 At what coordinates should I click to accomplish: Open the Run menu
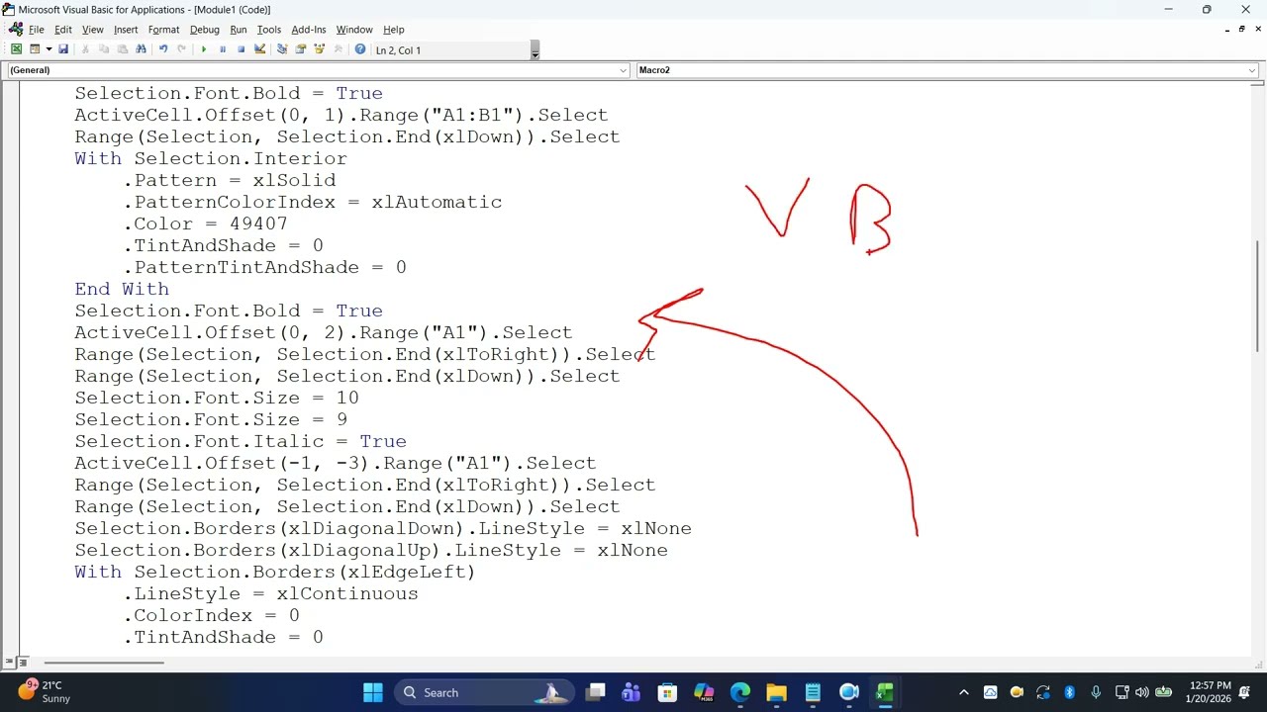[x=239, y=30]
